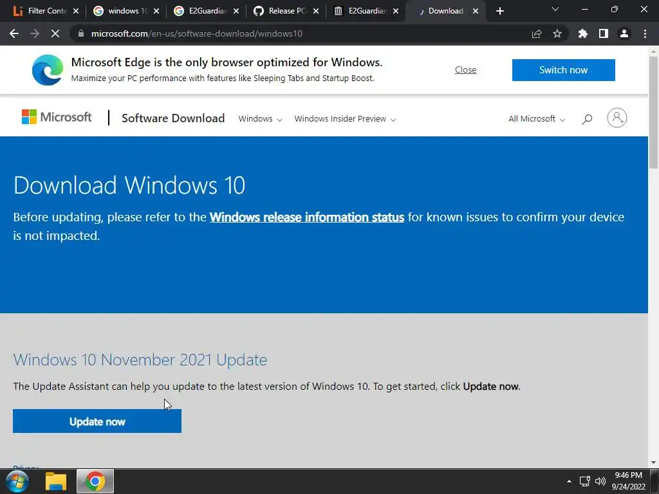Viewport: 659px width, 494px height.
Task: Open the Chrome profile icon
Action: pos(624,33)
